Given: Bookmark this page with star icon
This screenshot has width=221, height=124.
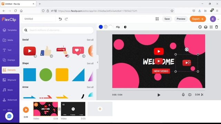Looking at the screenshot, I should [172, 11].
